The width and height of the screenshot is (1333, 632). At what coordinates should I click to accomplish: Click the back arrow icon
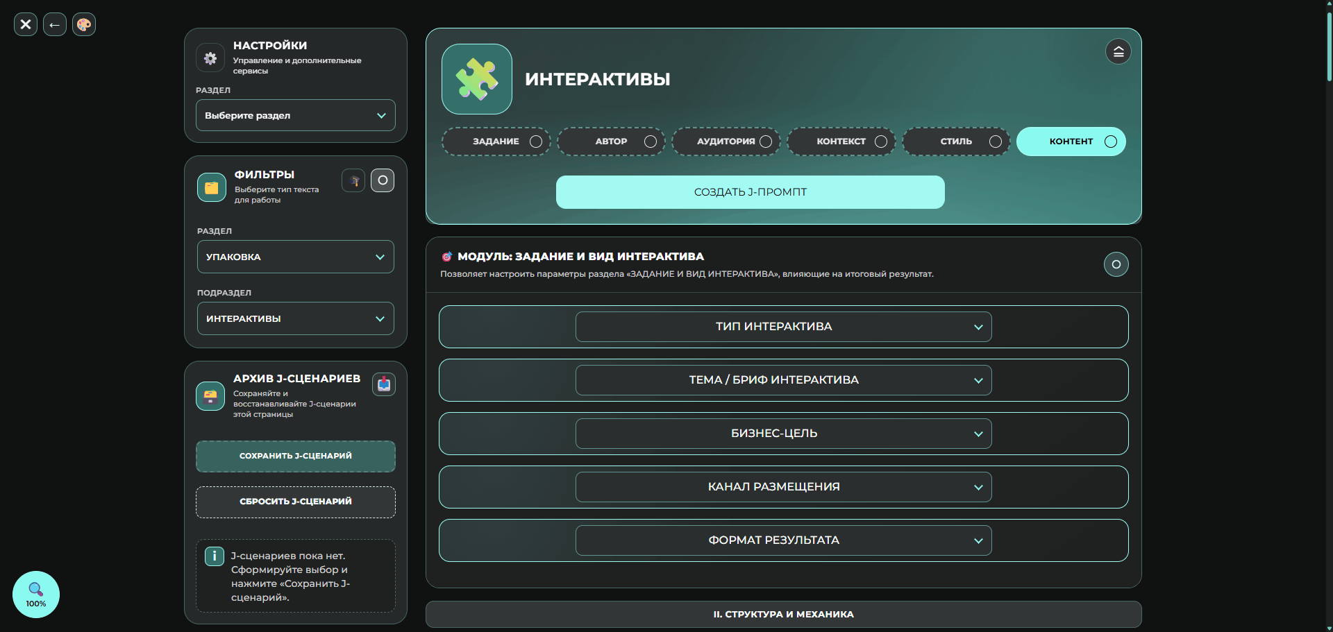pyautogui.click(x=55, y=24)
